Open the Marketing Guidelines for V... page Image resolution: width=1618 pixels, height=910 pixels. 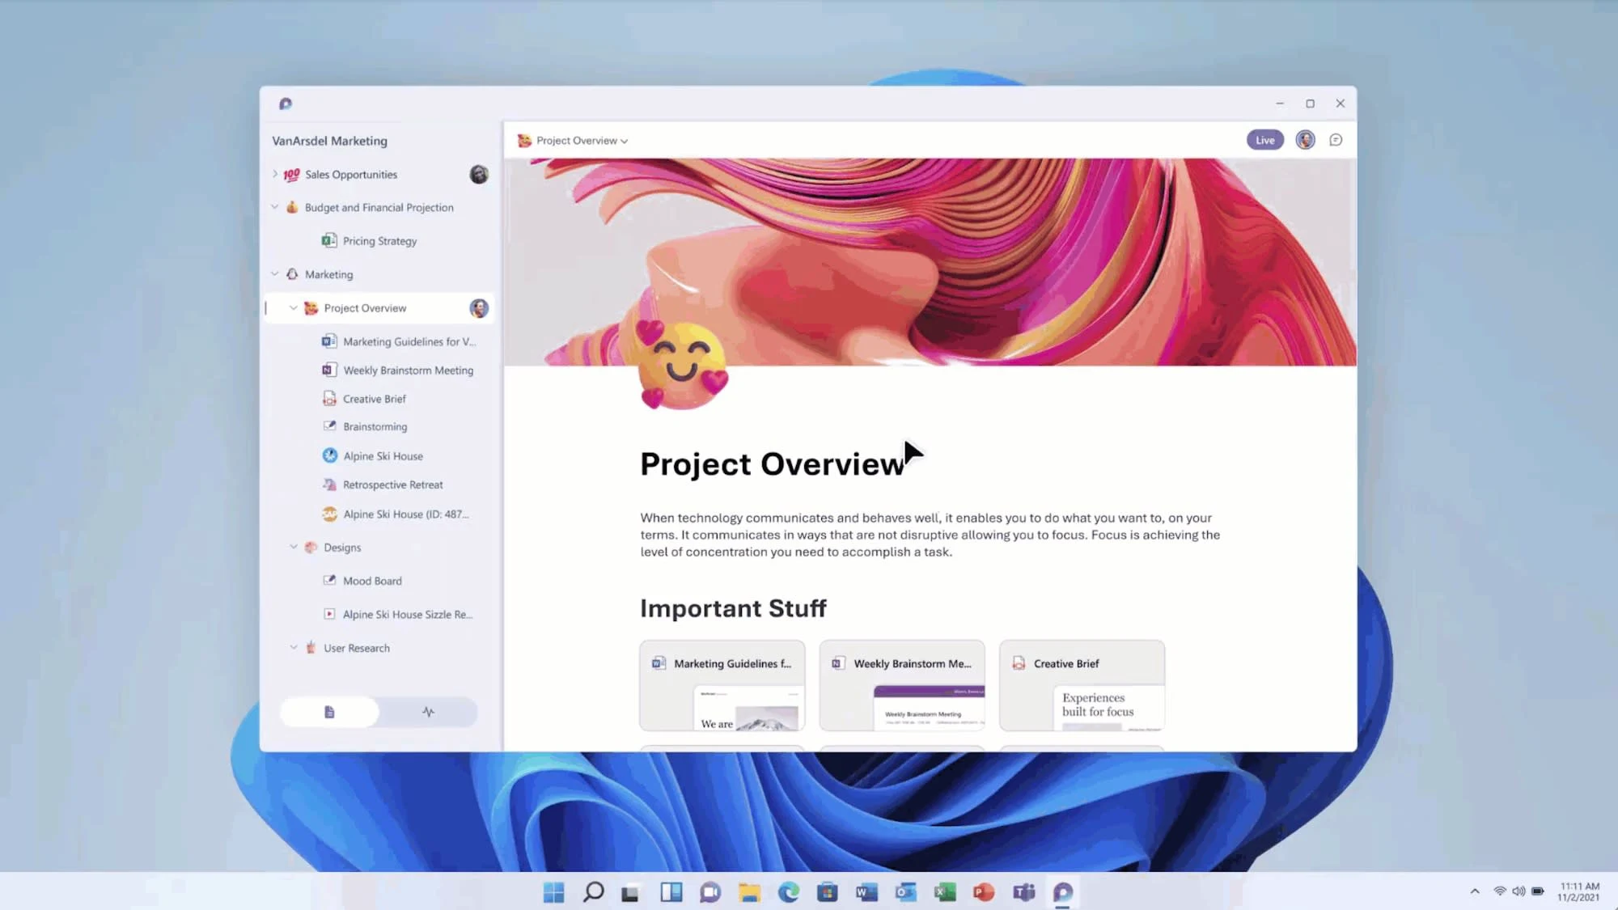coord(407,341)
